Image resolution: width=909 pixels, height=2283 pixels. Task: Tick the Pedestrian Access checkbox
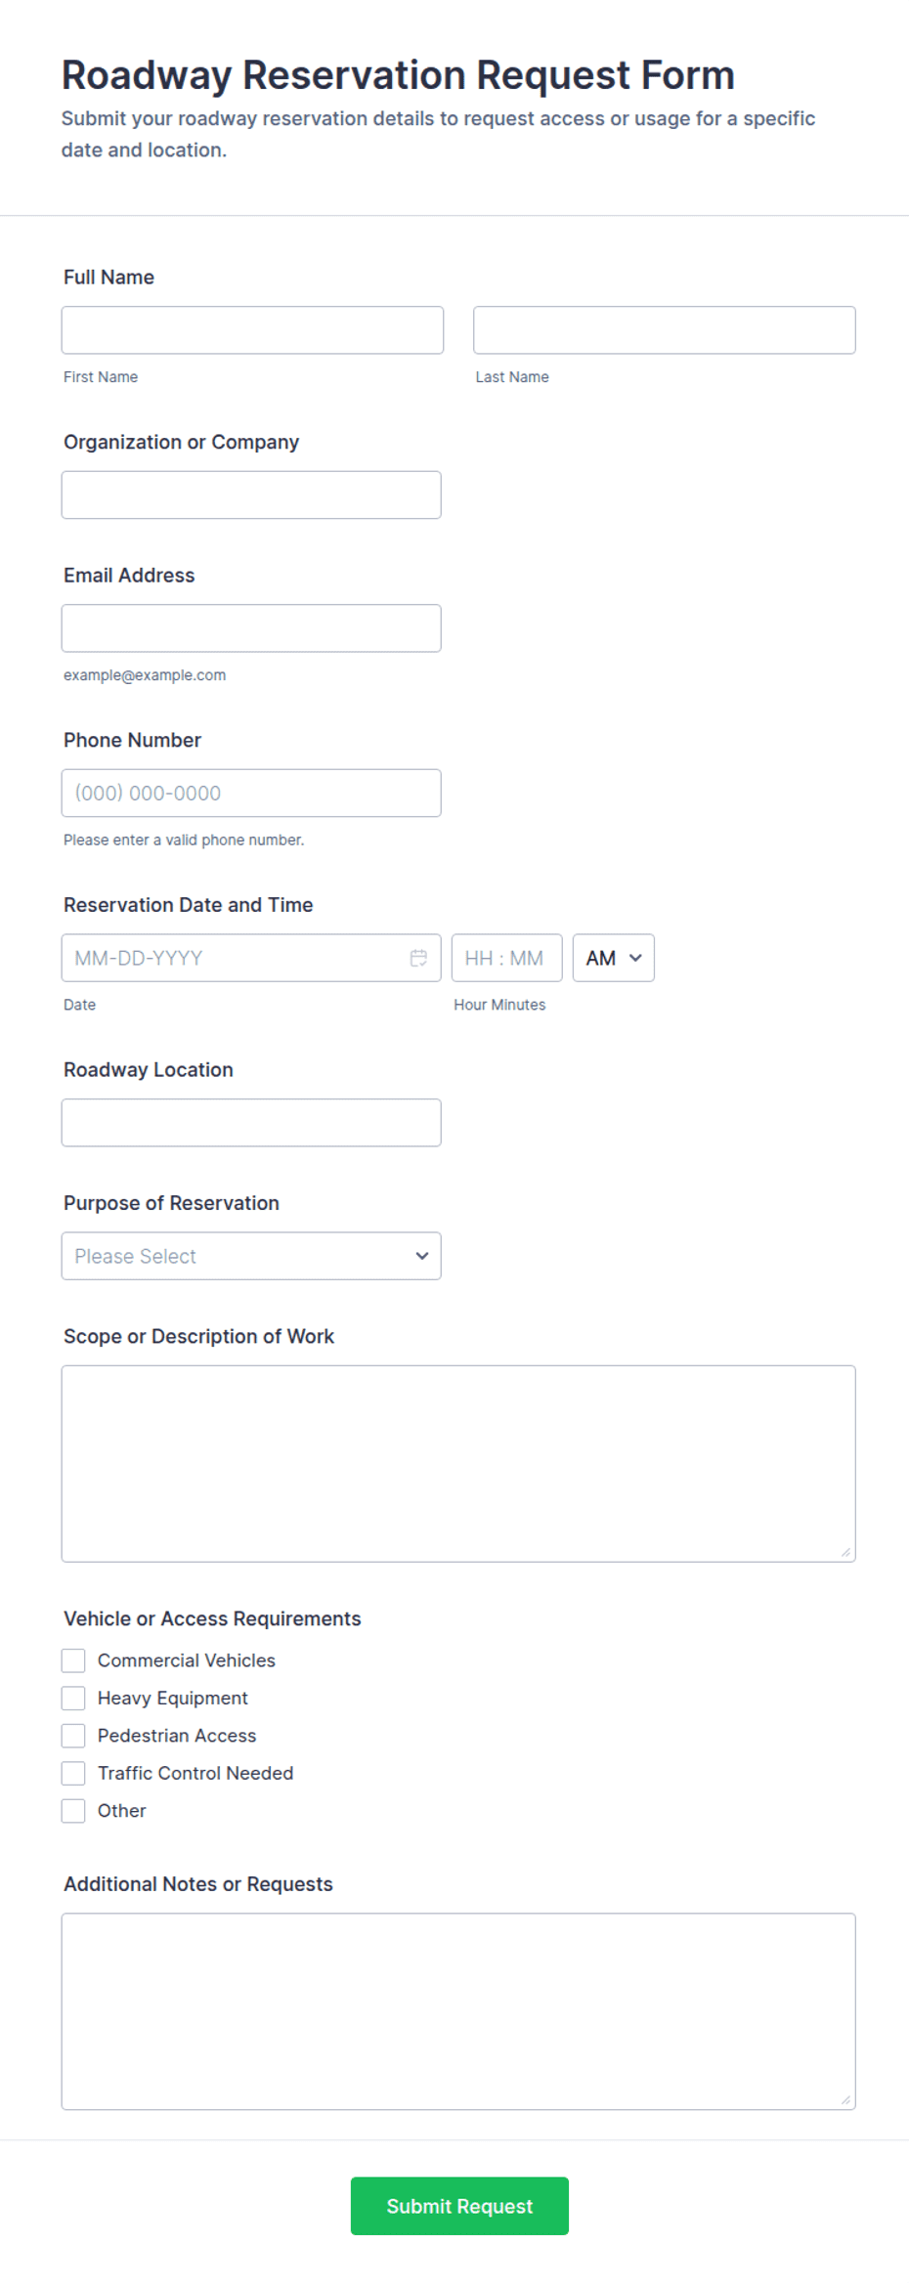tap(73, 1736)
